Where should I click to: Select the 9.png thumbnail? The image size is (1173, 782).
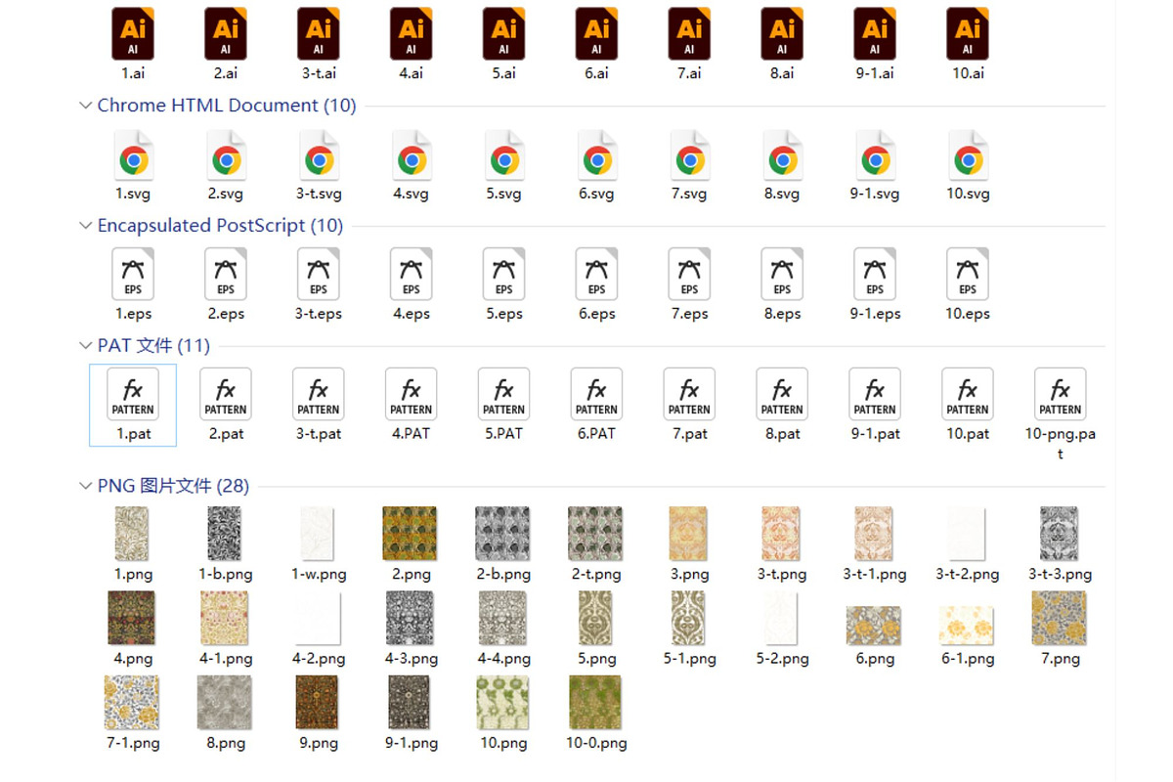[318, 703]
